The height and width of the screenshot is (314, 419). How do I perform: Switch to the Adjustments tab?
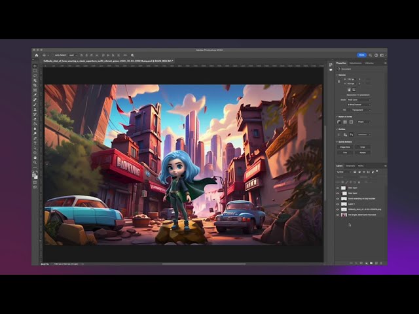pyautogui.click(x=355, y=63)
